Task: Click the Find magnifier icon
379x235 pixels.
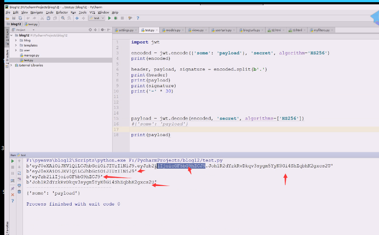Action: (x=63, y=18)
